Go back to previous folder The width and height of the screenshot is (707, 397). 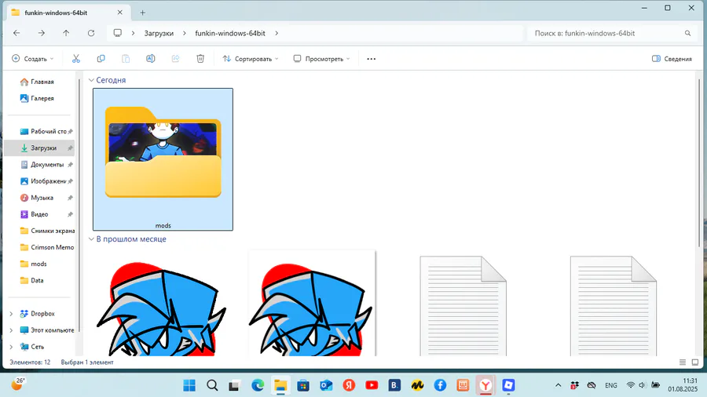coord(16,33)
